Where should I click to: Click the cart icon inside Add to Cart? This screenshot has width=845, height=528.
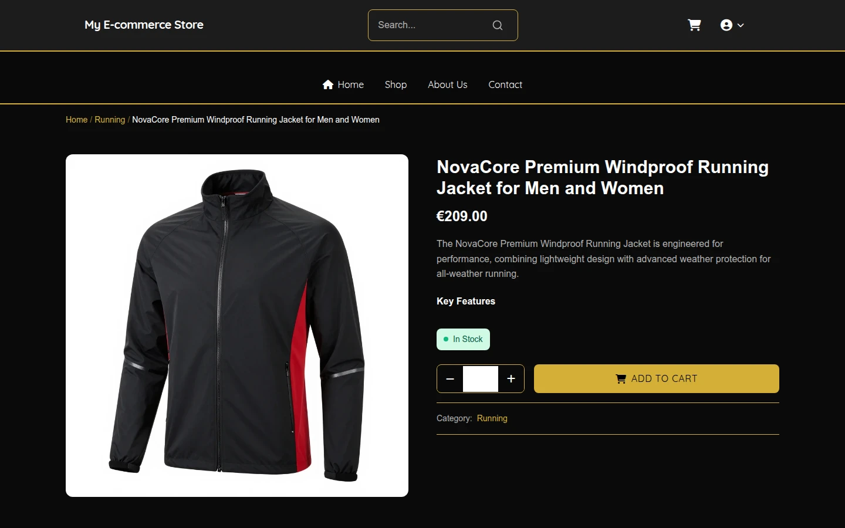(x=621, y=379)
